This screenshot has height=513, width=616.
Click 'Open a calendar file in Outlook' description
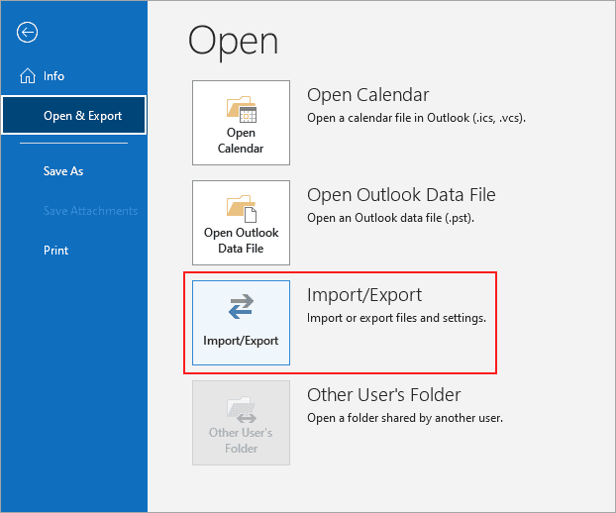416,118
